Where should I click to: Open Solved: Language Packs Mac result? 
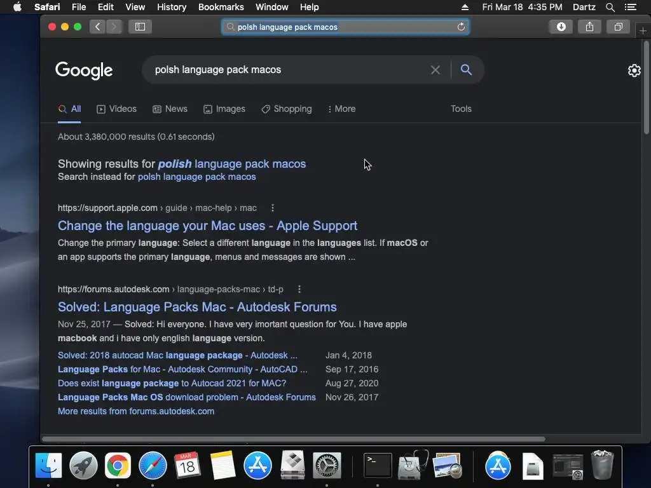[x=197, y=307]
